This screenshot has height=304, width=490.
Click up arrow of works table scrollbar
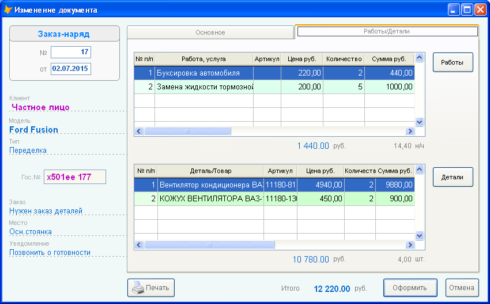tap(419, 58)
